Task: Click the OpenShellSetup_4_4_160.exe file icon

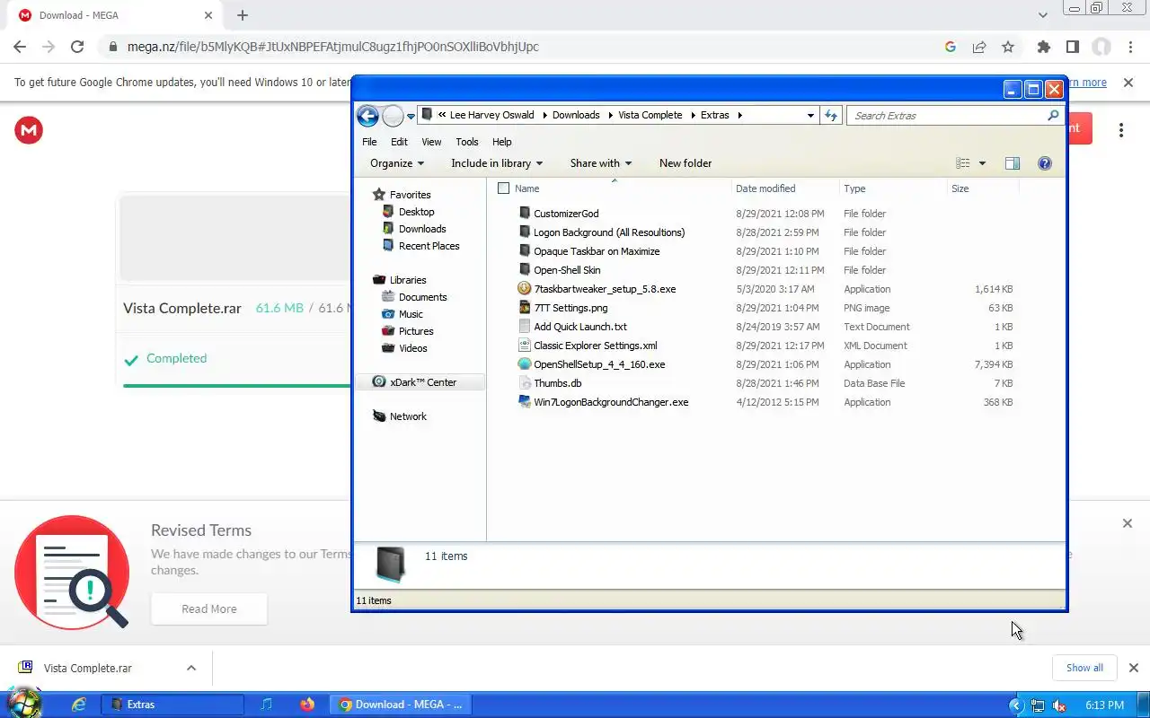Action: click(525, 364)
